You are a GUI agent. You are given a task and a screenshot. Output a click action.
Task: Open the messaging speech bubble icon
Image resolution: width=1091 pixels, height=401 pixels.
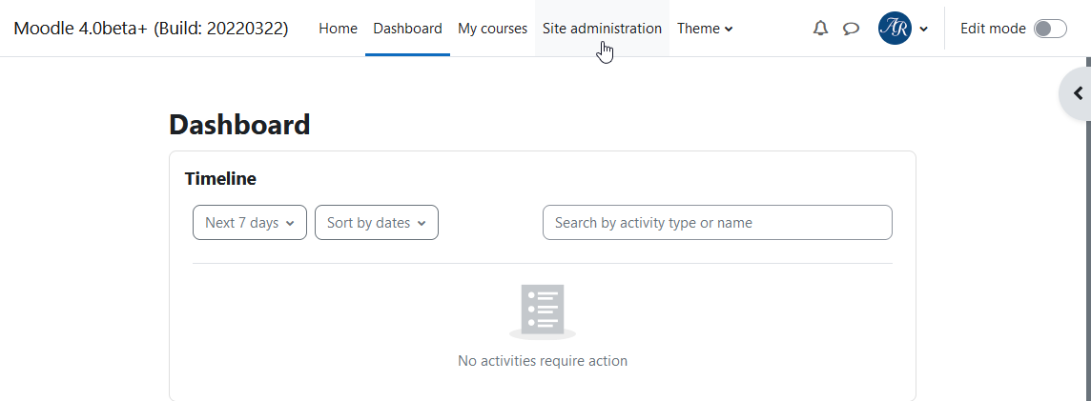coord(851,29)
